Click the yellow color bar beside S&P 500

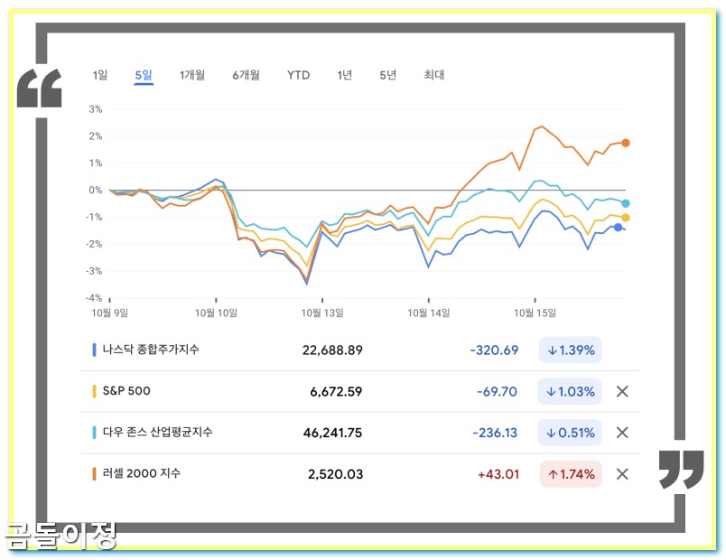click(94, 391)
